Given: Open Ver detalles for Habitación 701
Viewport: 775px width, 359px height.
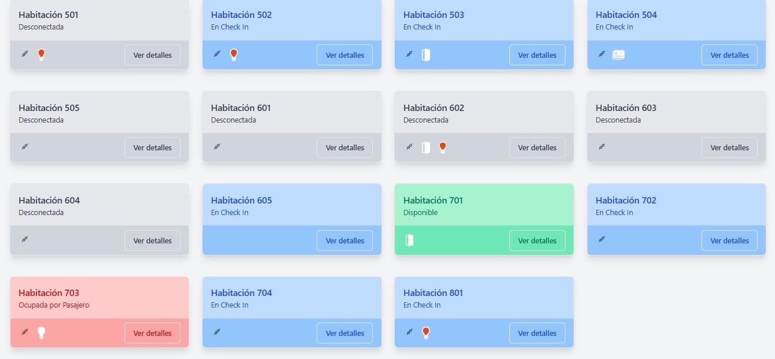Looking at the screenshot, I should pyautogui.click(x=537, y=240).
